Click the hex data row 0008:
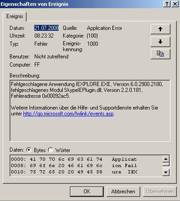This screenshot has height=201, width=180. (x=74, y=165)
